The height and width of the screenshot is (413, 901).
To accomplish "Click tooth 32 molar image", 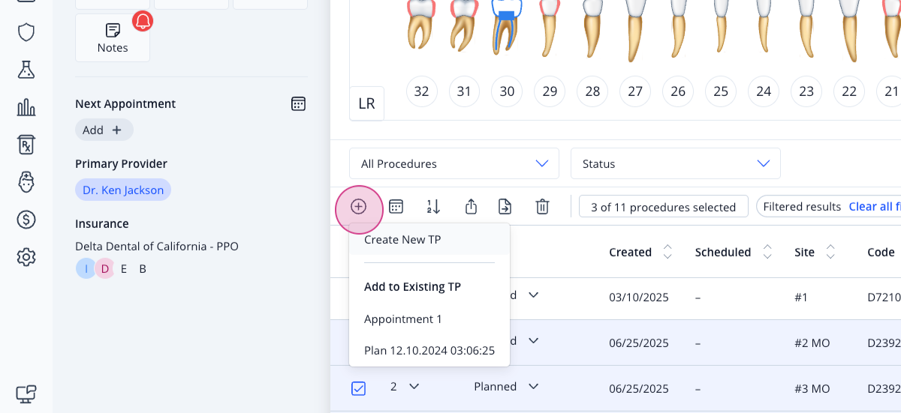I will pos(421,26).
